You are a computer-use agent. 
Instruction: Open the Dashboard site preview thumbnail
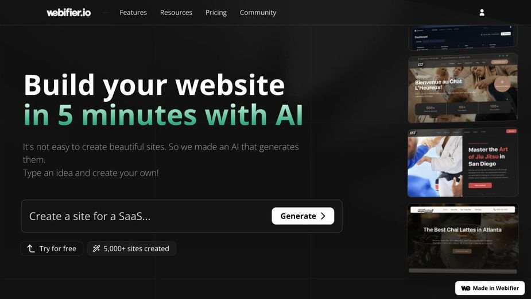463,37
